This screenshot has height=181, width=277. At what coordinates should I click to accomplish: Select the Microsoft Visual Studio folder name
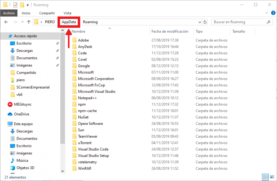[x=97, y=91]
